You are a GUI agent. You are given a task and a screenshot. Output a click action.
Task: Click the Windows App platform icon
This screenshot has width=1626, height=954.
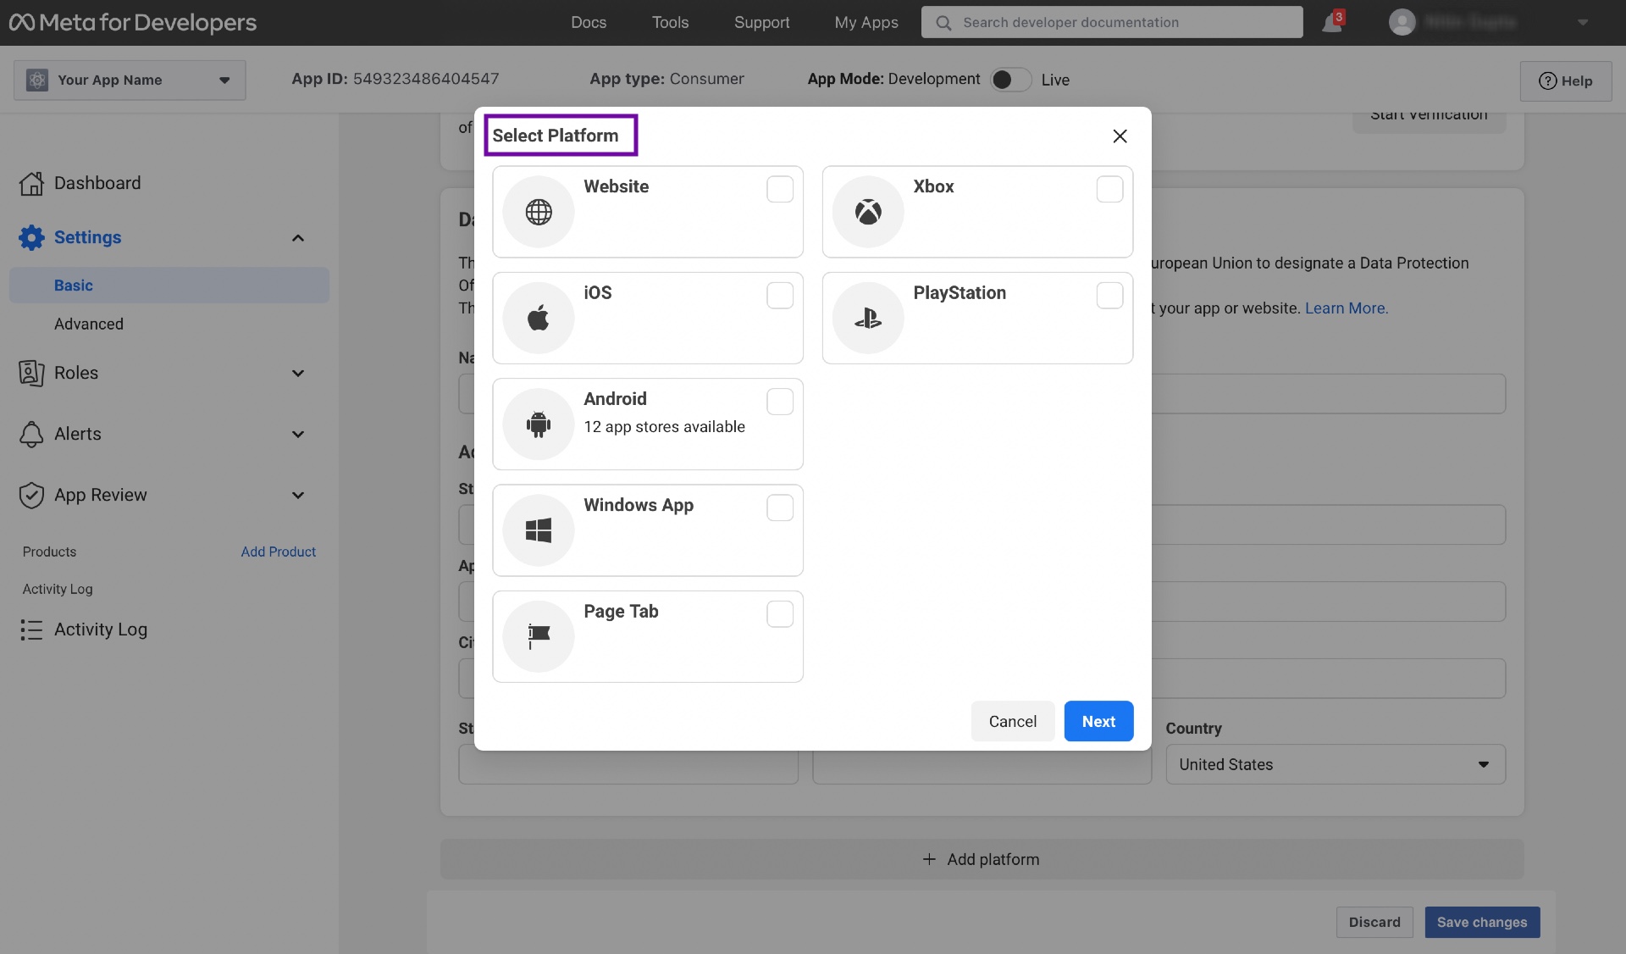tap(539, 530)
